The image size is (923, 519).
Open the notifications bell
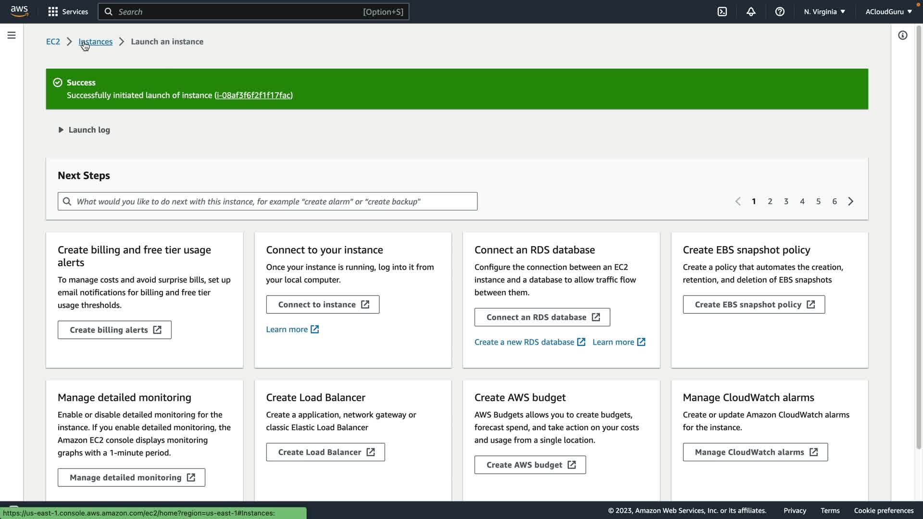pos(751,12)
